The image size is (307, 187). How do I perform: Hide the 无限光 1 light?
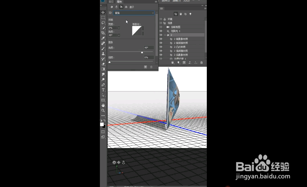pyautogui.click(x=161, y=31)
